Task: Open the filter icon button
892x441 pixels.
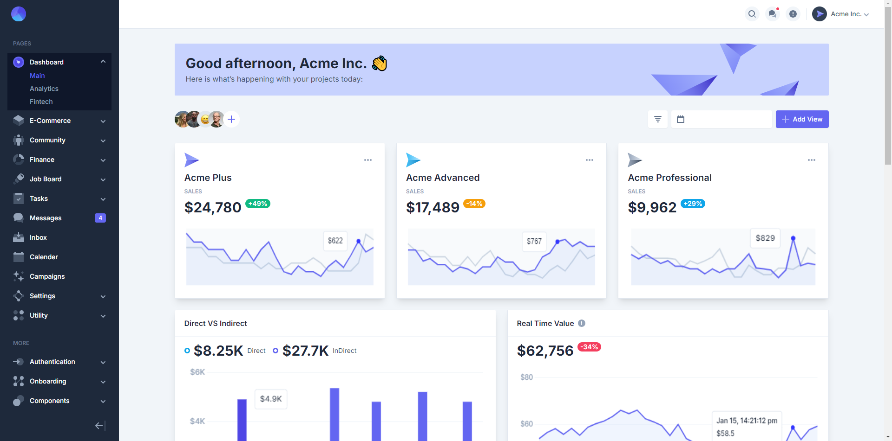Action: tap(658, 119)
